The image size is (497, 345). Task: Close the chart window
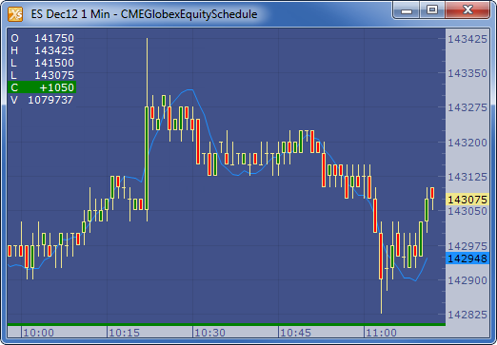(x=467, y=10)
